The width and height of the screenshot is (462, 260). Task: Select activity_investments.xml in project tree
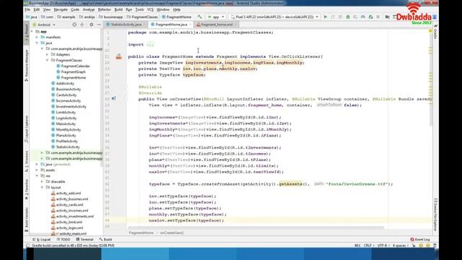[x=75, y=217]
